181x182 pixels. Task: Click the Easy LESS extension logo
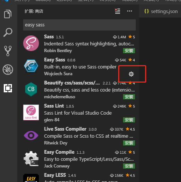point(31,178)
